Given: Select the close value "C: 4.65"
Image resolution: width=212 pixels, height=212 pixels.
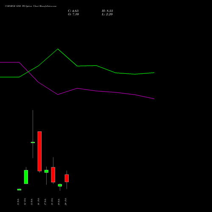Looking at the screenshot, I should point(73,11).
